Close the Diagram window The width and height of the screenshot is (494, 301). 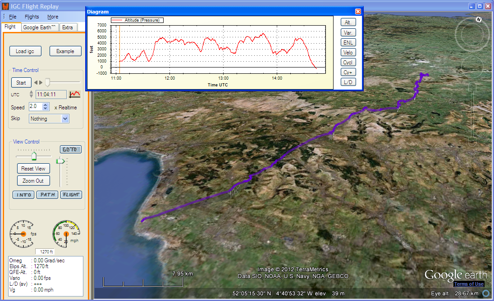pos(358,12)
